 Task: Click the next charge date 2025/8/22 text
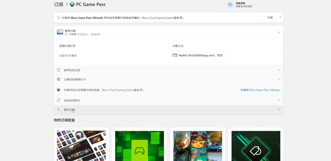click(x=82, y=34)
